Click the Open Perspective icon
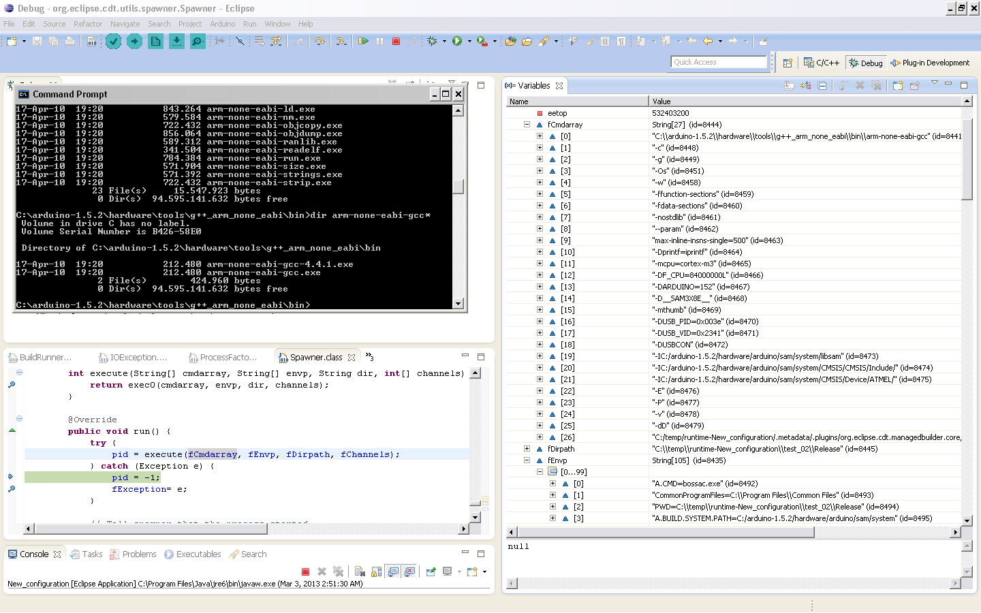The width and height of the screenshot is (981, 613). [x=788, y=63]
